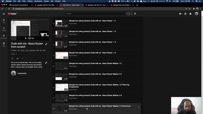Open Trending in the sidebar
Image resolution: width=203 pixels, height=114 pixels.
click(4, 29)
